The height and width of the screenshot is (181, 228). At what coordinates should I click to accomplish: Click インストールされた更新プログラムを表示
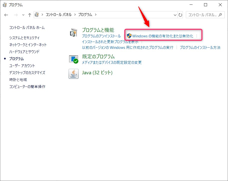110,42
